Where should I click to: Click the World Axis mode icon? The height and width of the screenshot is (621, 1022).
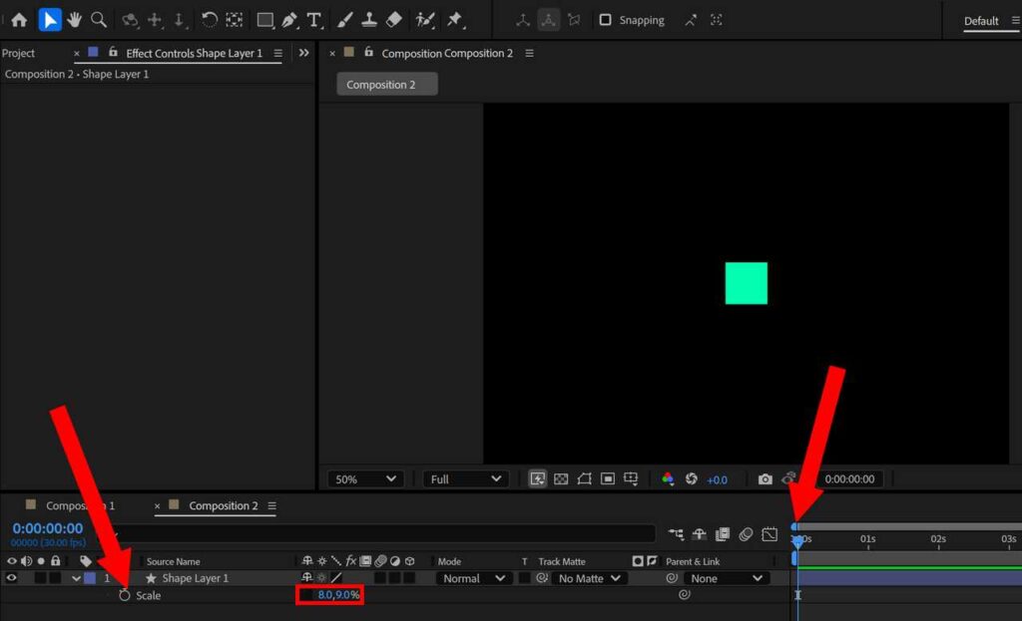[x=548, y=20]
